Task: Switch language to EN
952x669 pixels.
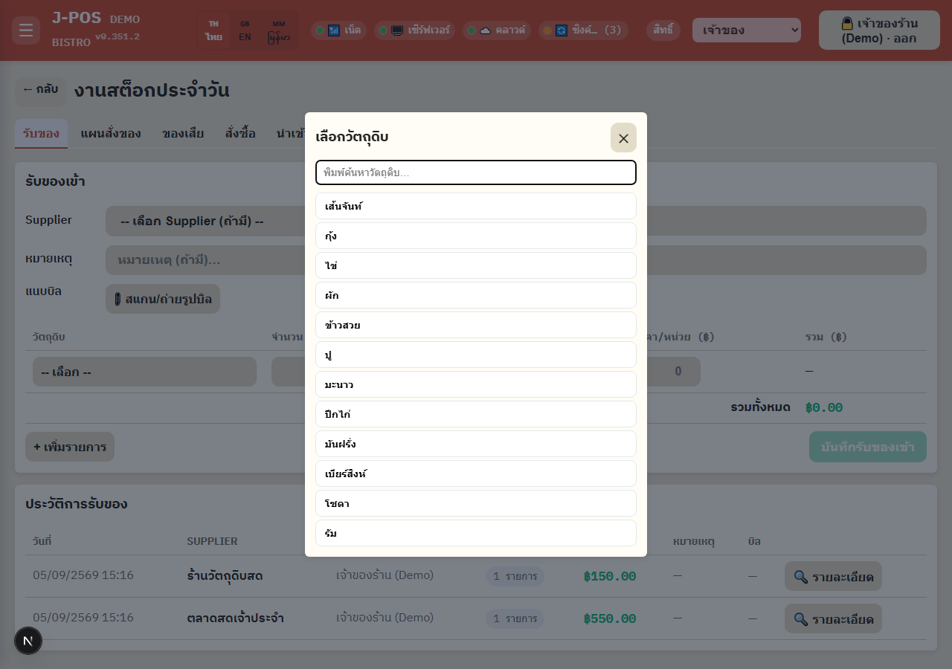Action: point(245,30)
